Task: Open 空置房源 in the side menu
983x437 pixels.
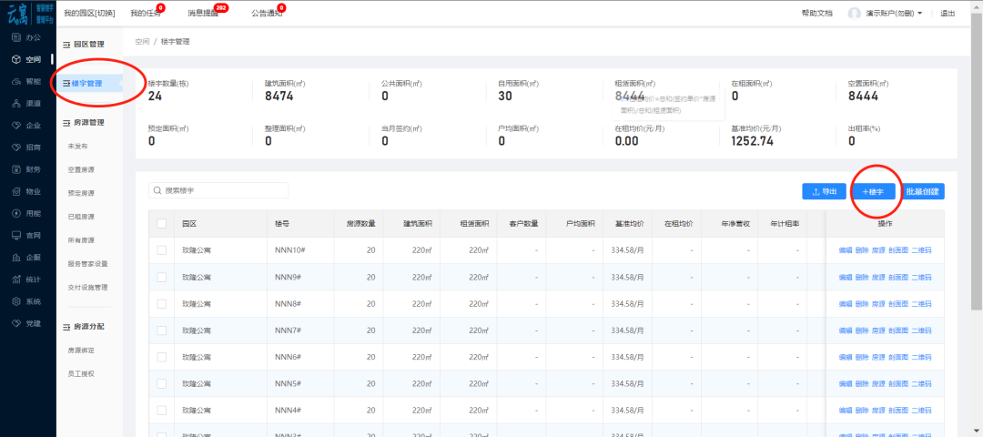Action: point(81,170)
